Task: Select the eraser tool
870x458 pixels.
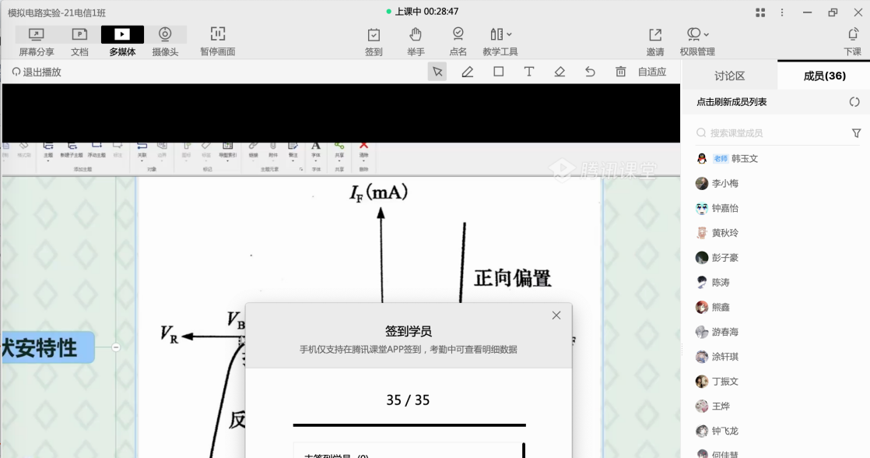Action: 560,72
